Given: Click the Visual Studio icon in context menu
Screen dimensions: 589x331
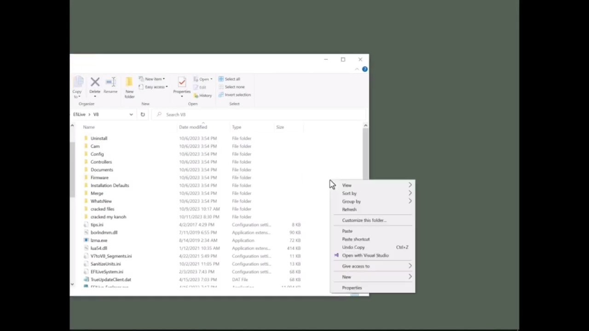Looking at the screenshot, I should (x=336, y=255).
